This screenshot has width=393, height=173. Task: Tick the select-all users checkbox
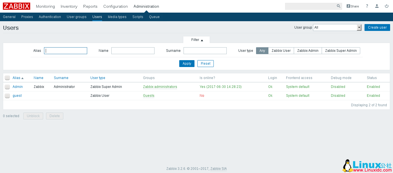click(7, 78)
